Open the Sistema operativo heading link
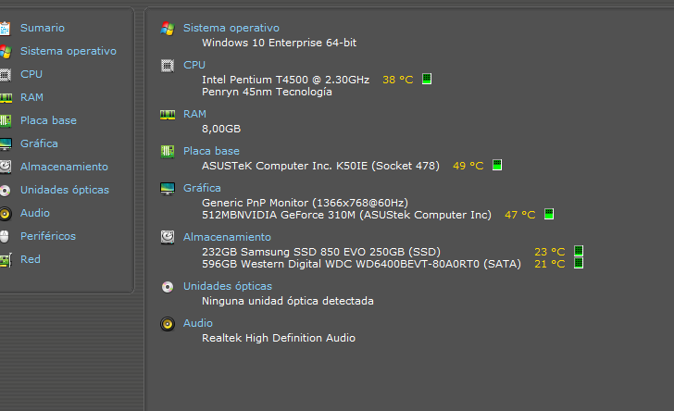Viewport: 674px width, 411px height. coord(231,28)
